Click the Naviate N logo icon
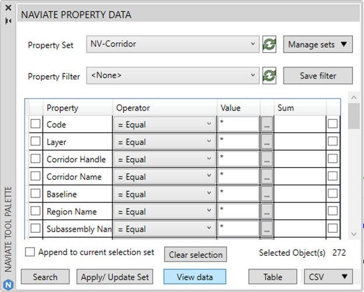 pos(8,284)
